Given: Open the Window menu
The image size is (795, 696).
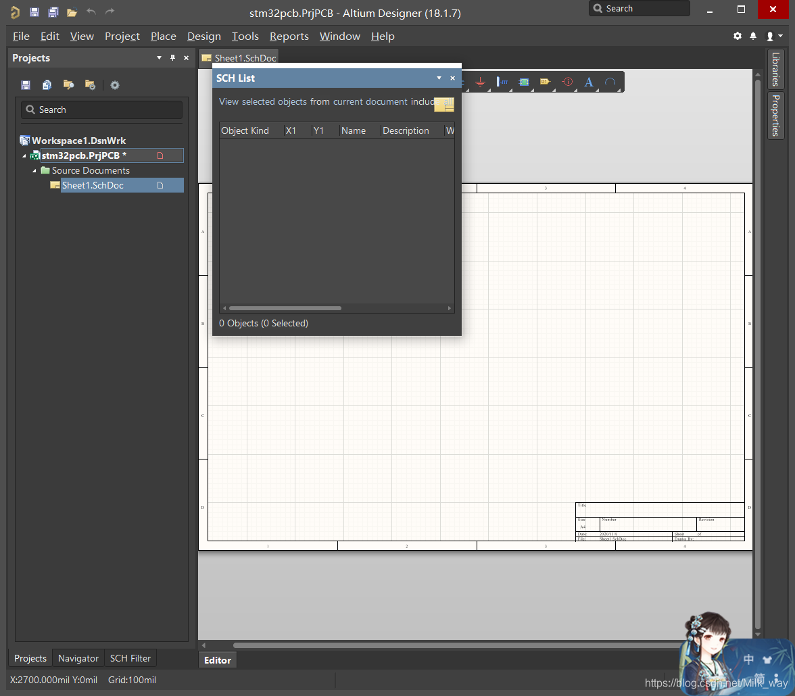Looking at the screenshot, I should tap(339, 36).
